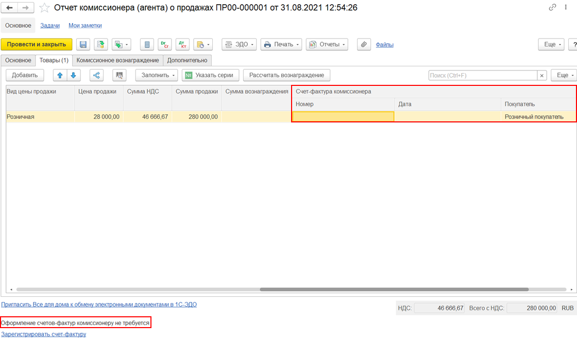Screen dimensions: 577x342
Task: Click the barcode scanner icon
Action: 119,75
